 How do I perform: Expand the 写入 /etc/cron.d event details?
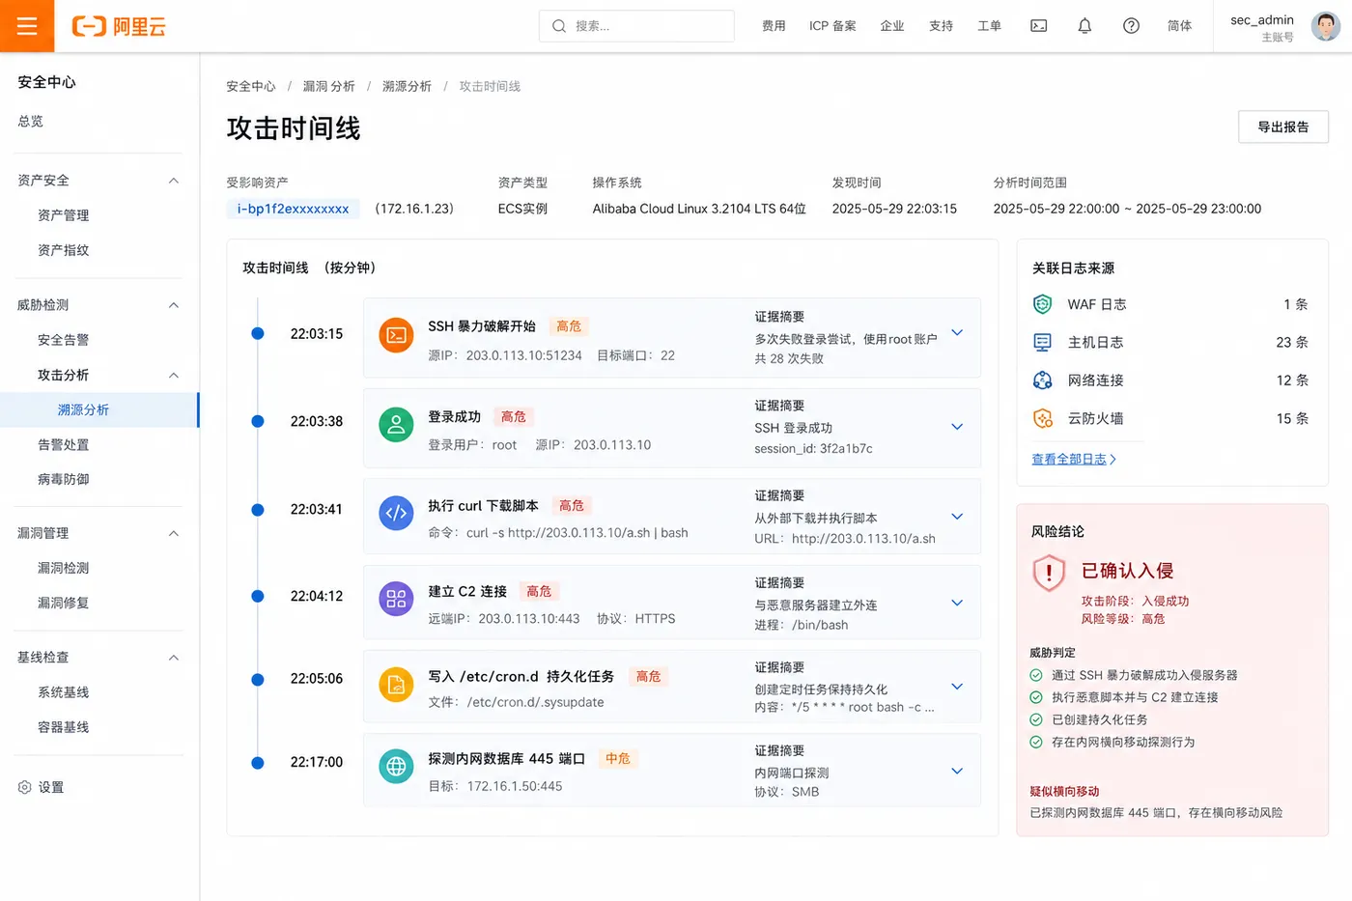point(957,687)
